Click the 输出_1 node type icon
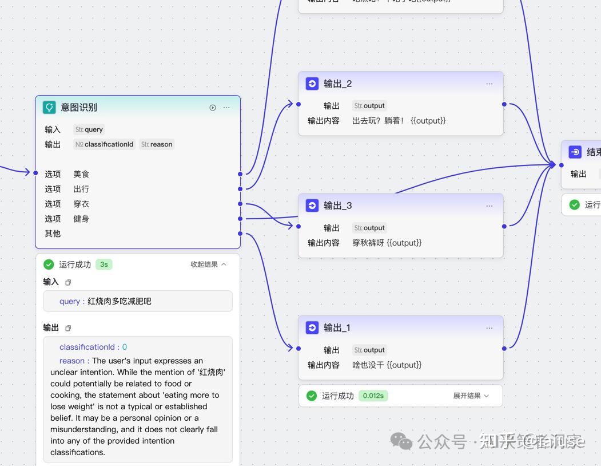This screenshot has height=466, width=601. pos(312,327)
